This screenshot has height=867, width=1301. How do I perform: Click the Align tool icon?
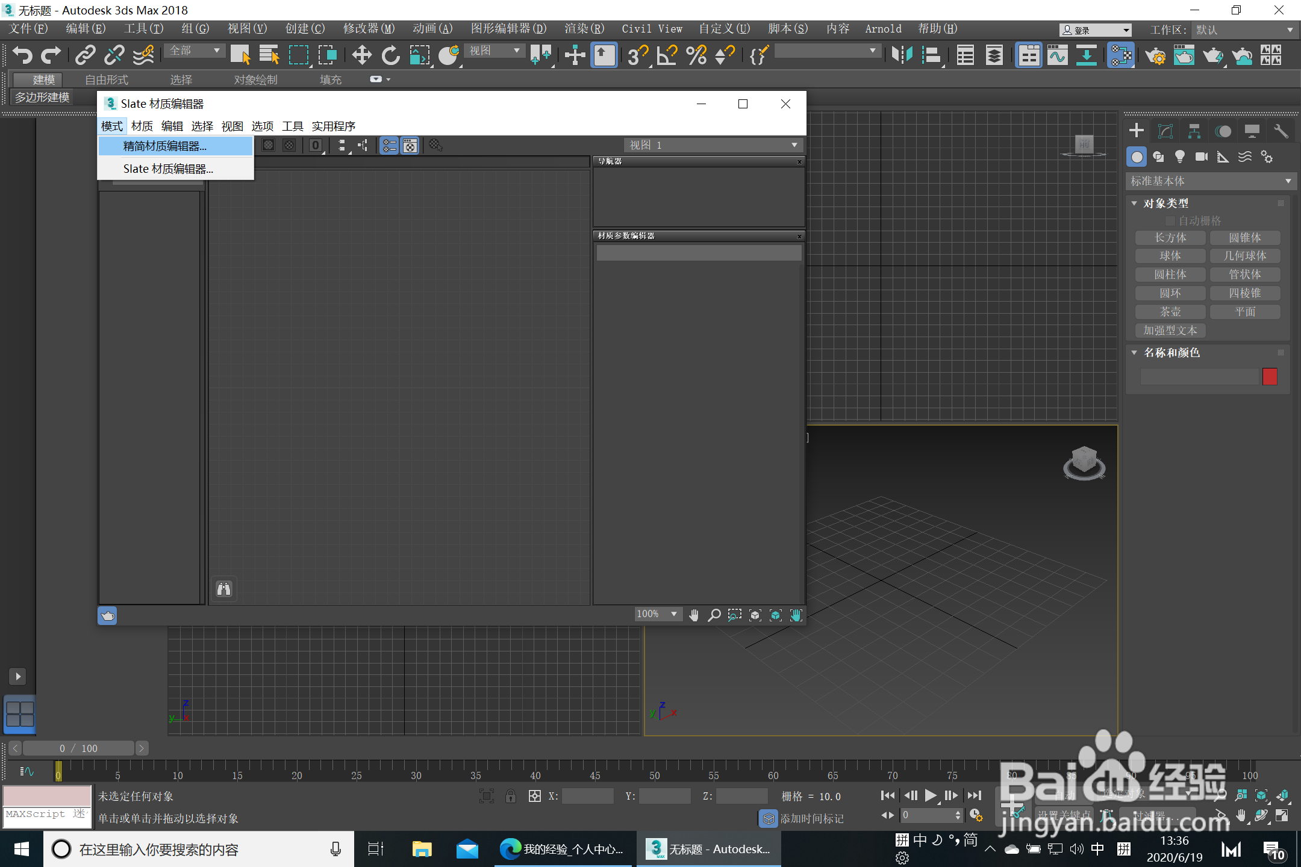coord(931,55)
